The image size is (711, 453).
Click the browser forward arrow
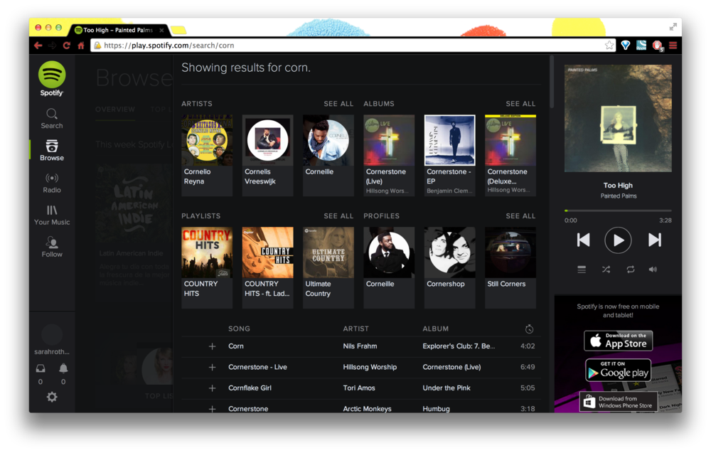52,46
